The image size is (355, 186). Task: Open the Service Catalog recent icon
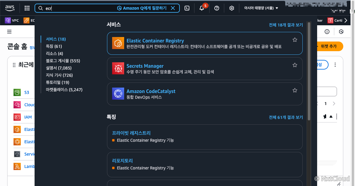[17, 154]
